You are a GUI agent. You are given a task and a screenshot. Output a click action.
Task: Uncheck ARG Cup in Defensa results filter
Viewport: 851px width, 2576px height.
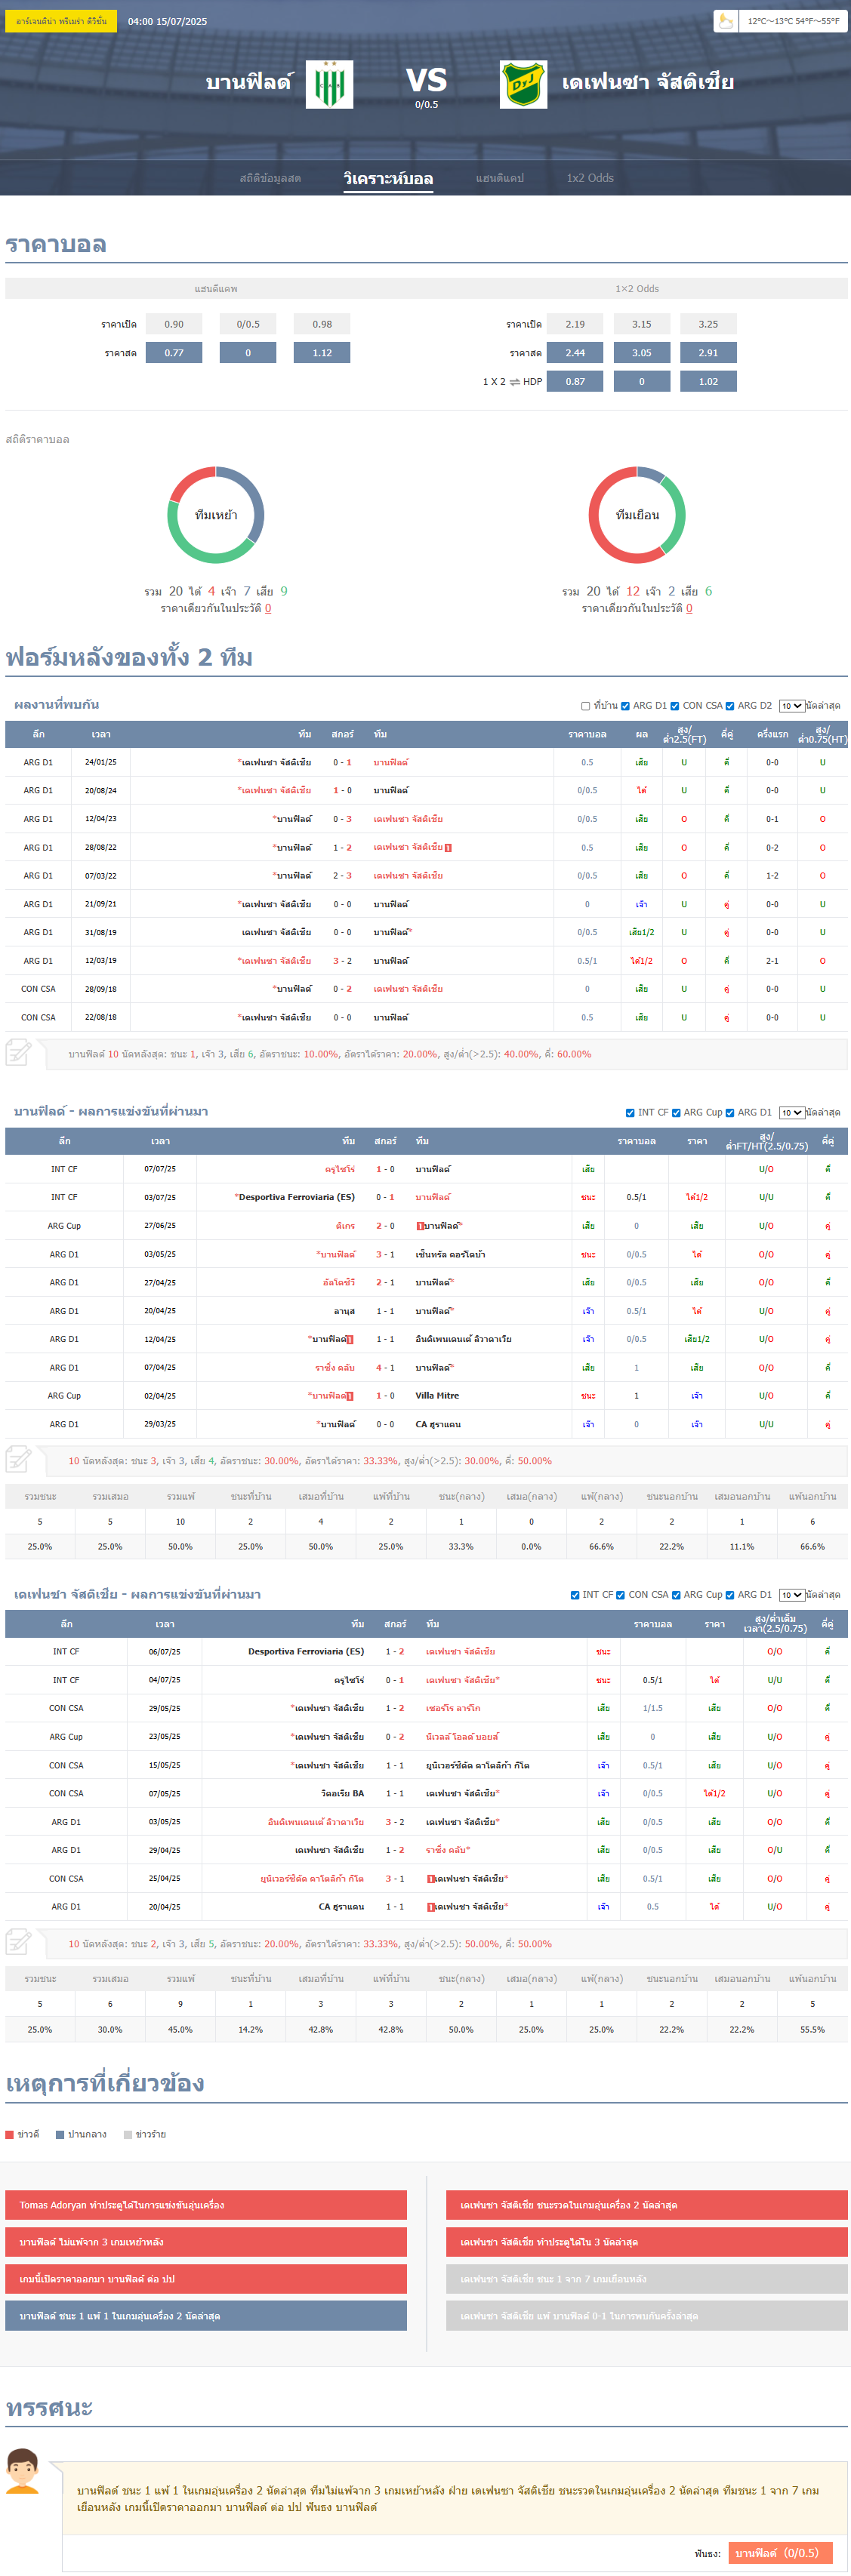pos(676,1595)
